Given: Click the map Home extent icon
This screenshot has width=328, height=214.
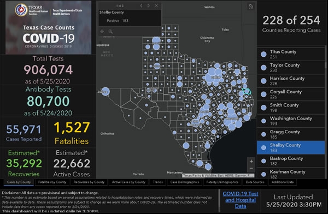Looking at the screenshot, I should point(250,7).
